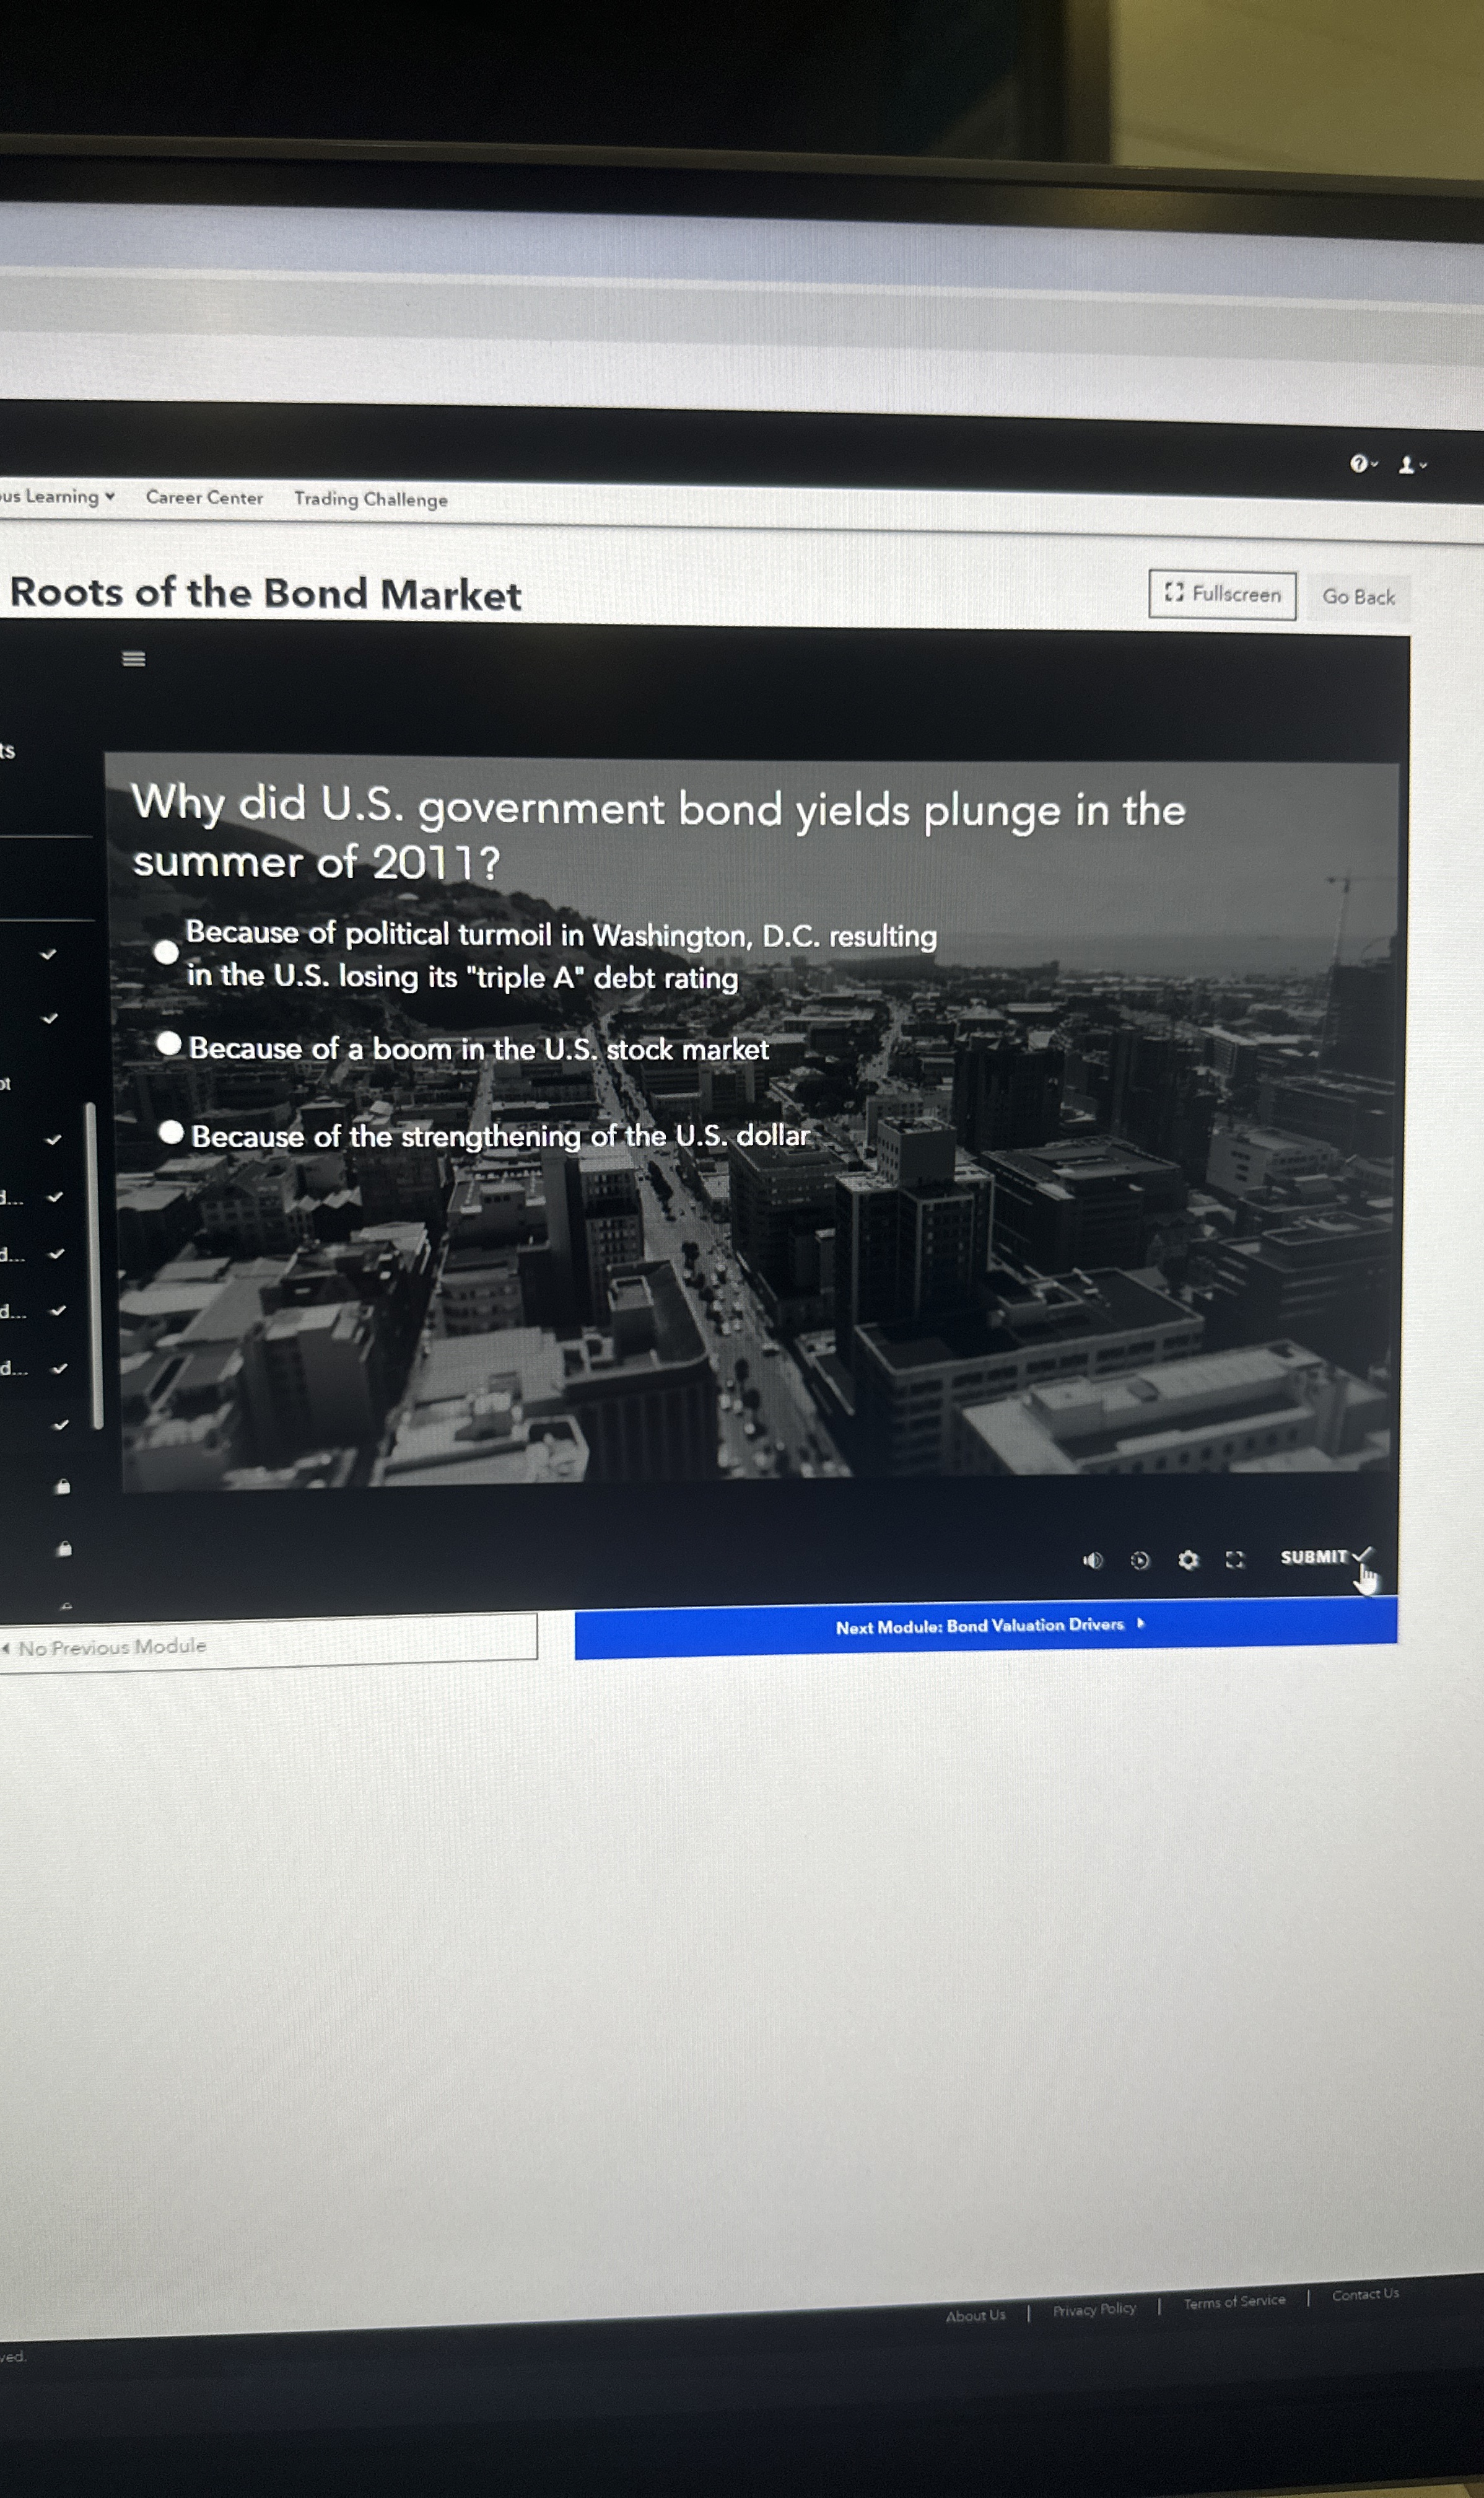This screenshot has height=2498, width=1484.
Task: Click the lock icon on a locked module
Action: tap(62, 1487)
